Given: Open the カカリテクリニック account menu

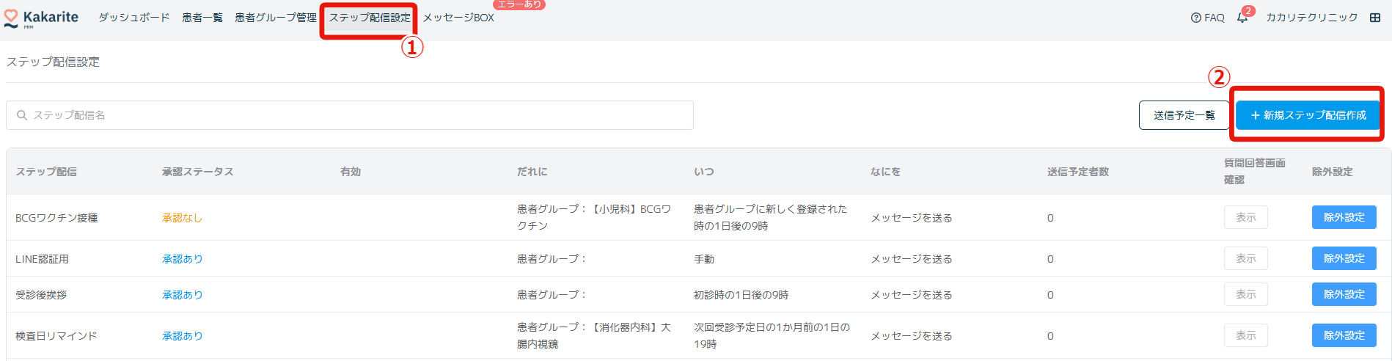Looking at the screenshot, I should 1312,18.
